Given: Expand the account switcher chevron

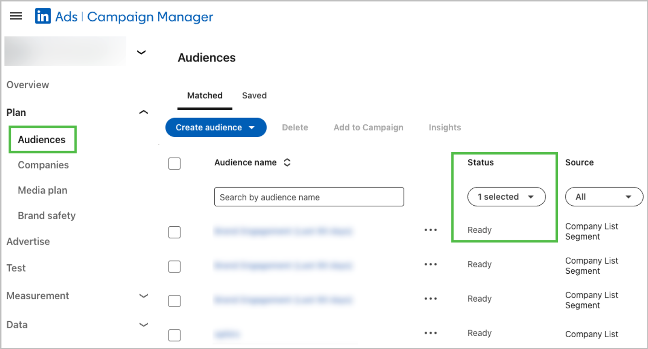Looking at the screenshot, I should coord(141,52).
